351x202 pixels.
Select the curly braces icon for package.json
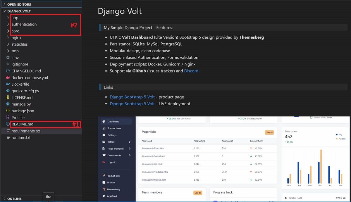coord(8,111)
